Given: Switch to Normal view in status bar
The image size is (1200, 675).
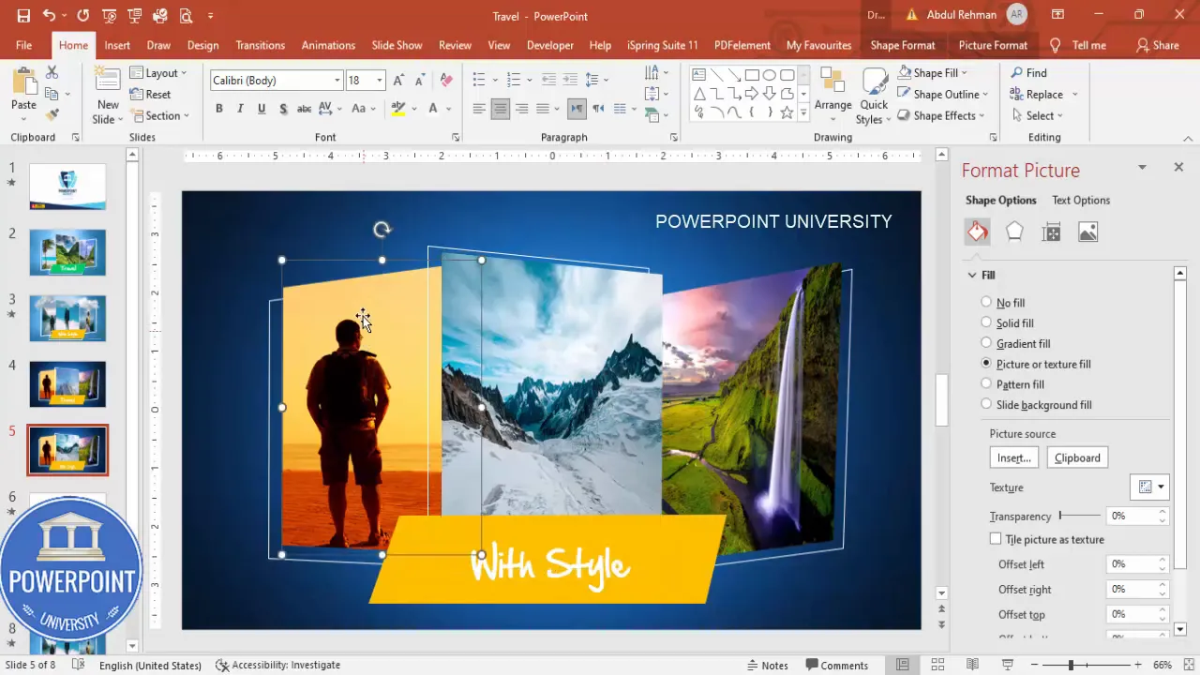Looking at the screenshot, I should pyautogui.click(x=903, y=665).
